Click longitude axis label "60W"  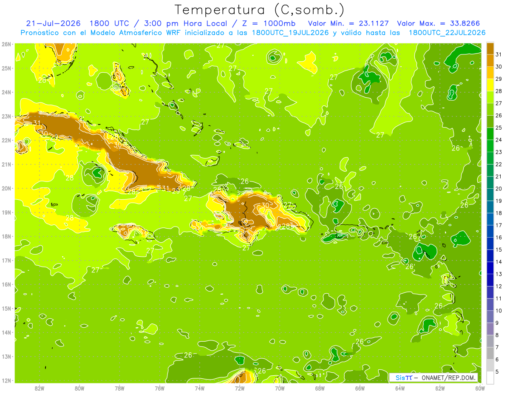tap(480, 388)
